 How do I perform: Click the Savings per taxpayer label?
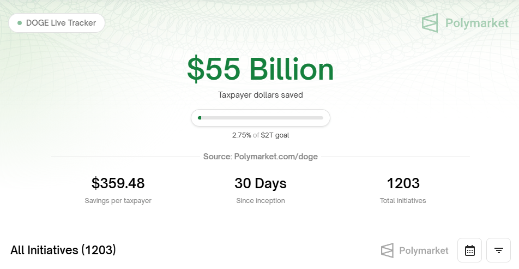point(118,201)
